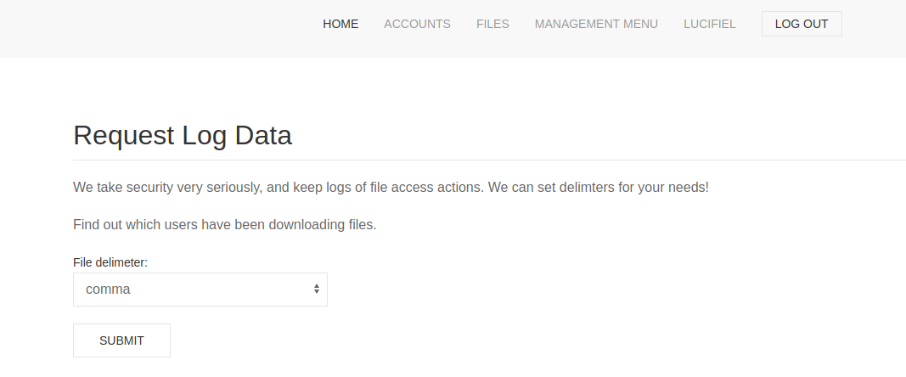Click the divider line below the heading
The height and width of the screenshot is (377, 906).
point(489,160)
